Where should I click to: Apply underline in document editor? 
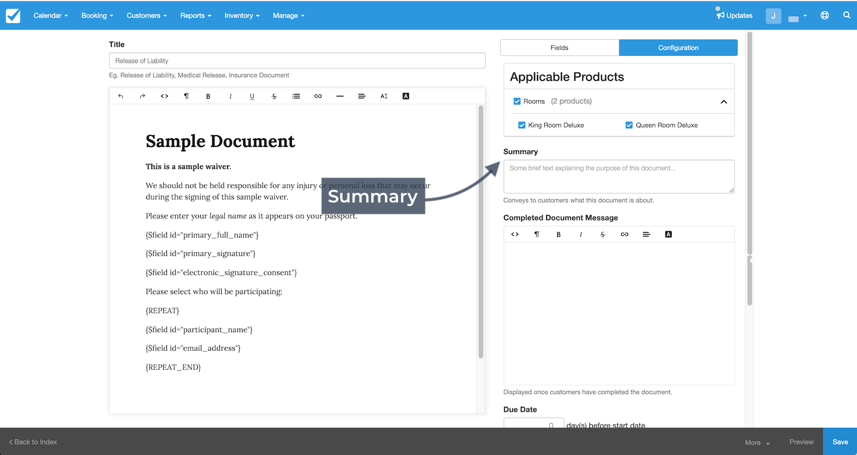pos(252,96)
